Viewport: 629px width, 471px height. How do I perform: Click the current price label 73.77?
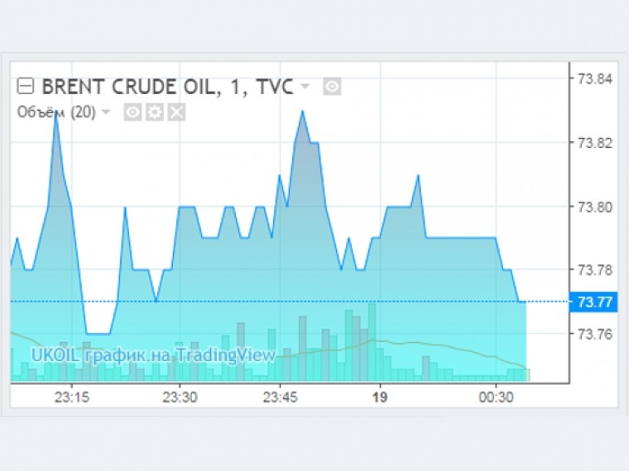pos(593,302)
